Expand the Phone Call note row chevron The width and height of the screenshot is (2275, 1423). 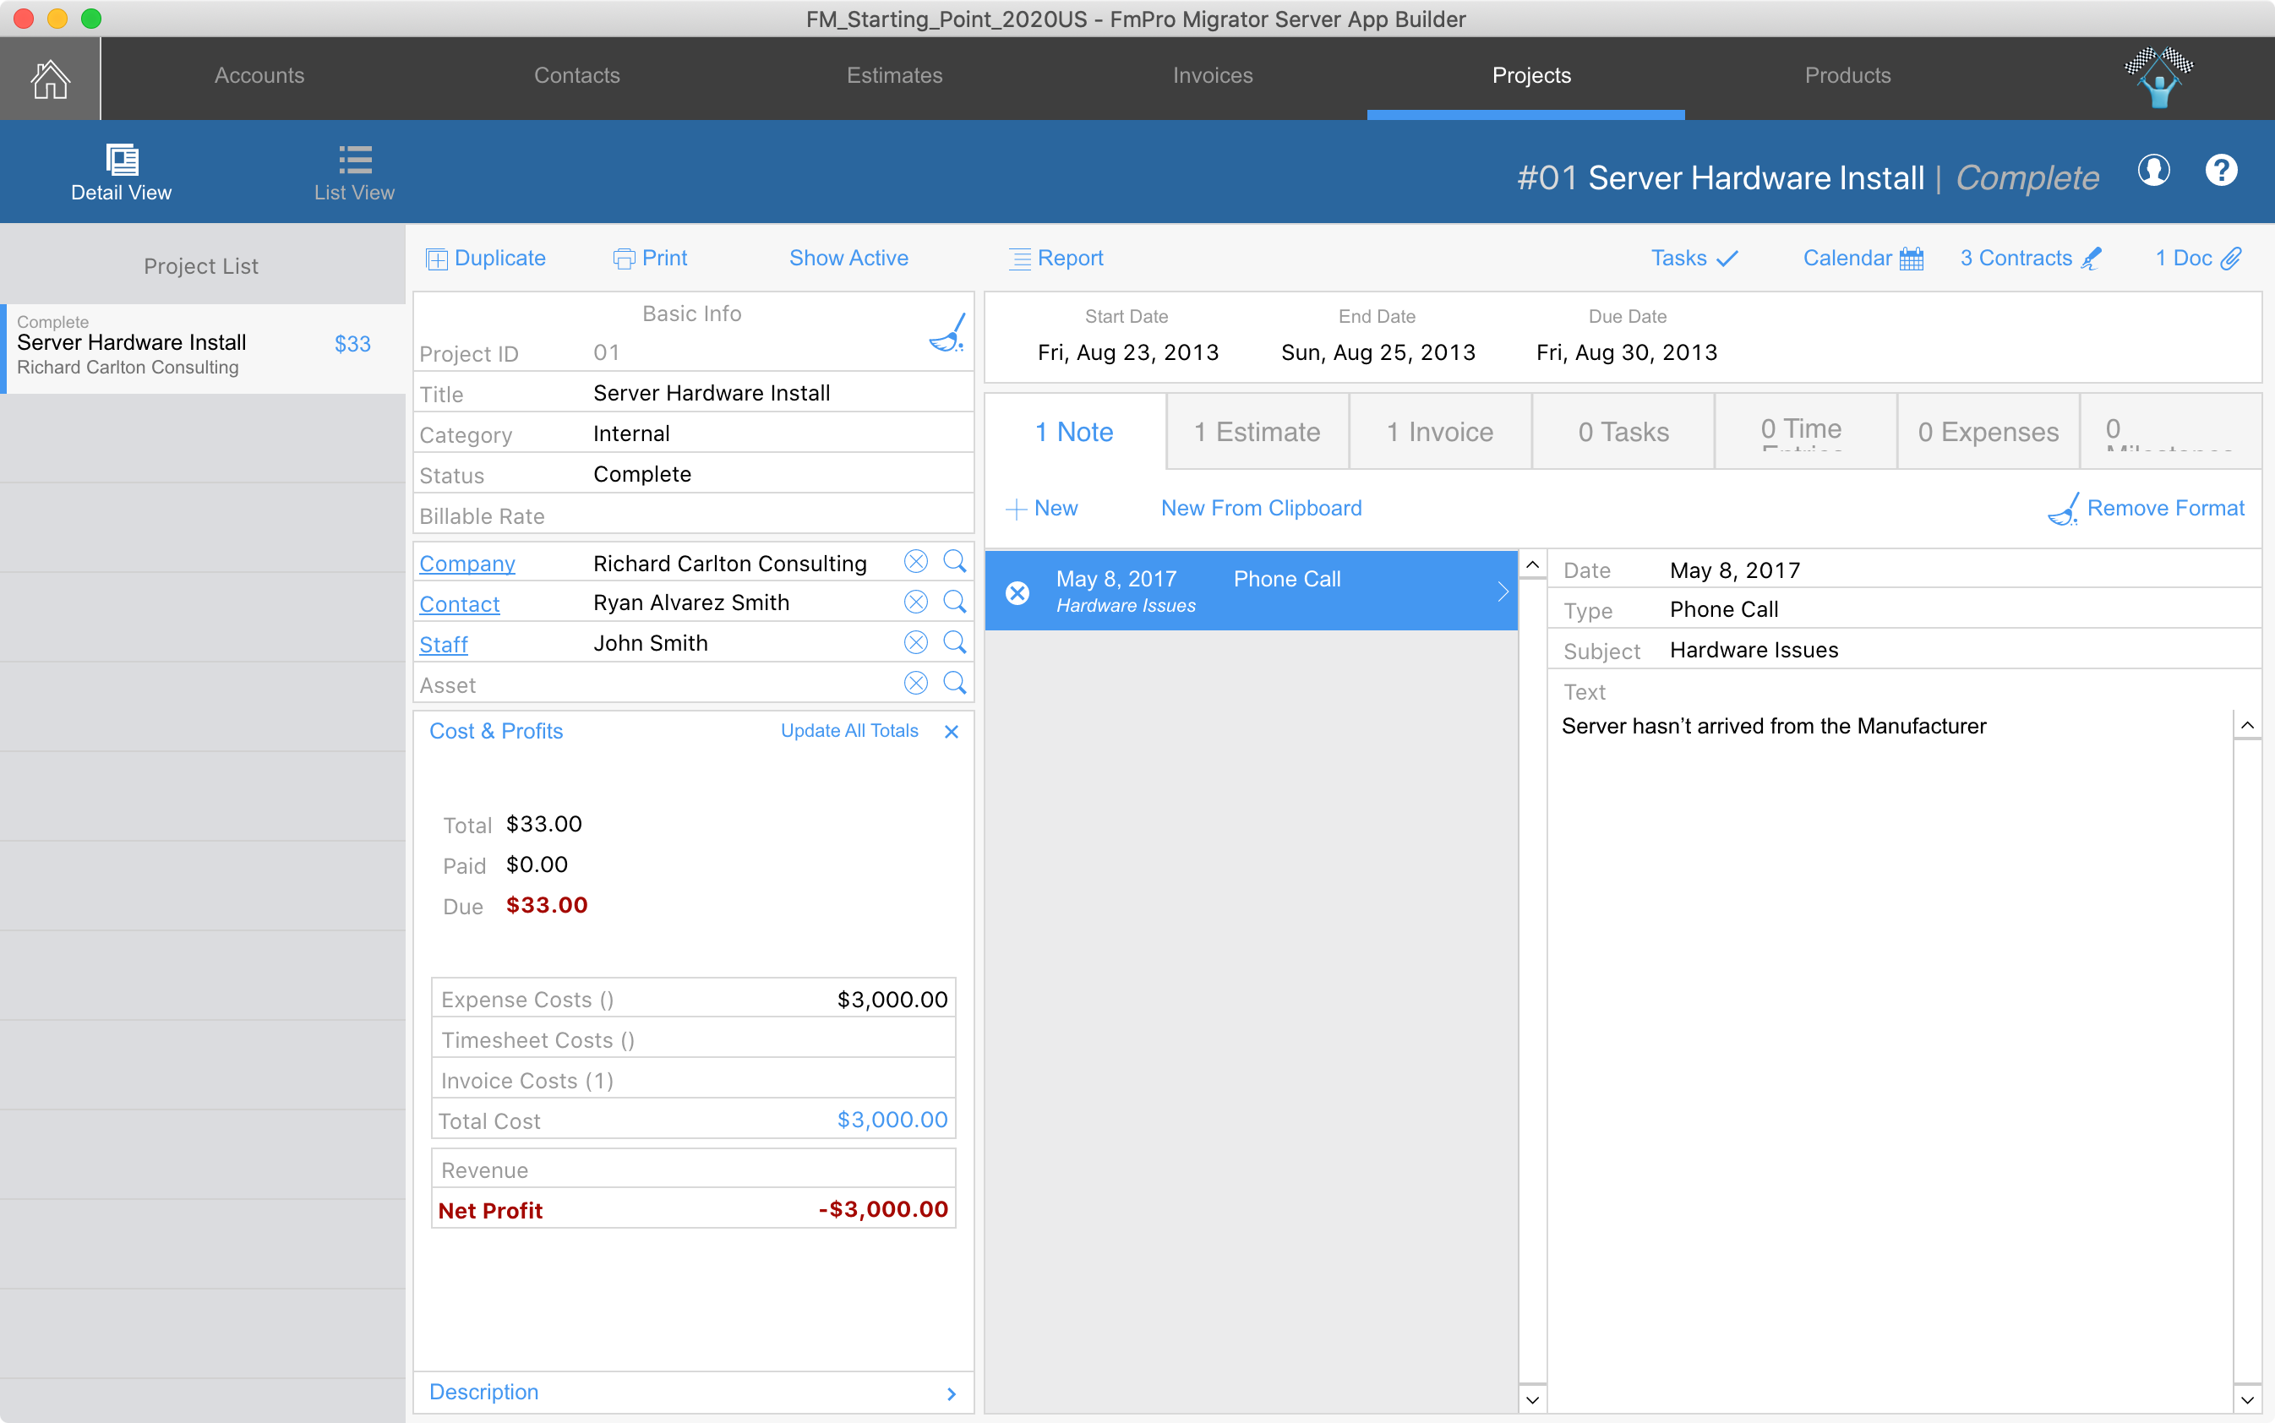tap(1503, 592)
